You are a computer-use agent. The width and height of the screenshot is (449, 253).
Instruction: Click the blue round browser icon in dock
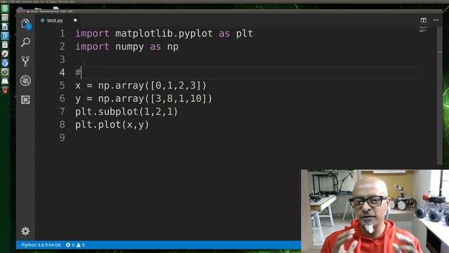click(5, 63)
